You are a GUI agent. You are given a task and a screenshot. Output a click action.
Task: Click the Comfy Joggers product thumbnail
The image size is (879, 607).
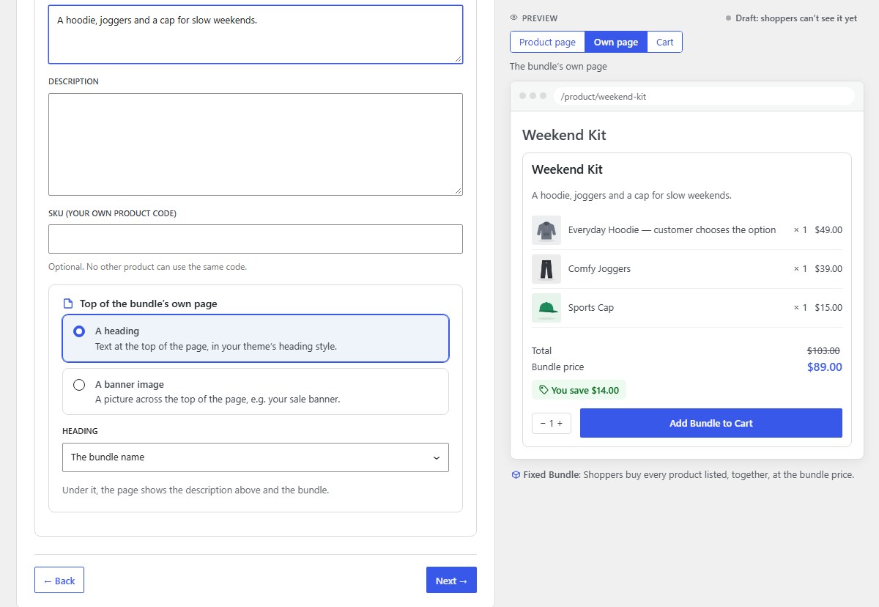[x=546, y=269]
